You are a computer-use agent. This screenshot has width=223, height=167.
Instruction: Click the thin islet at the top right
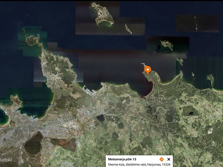[x=196, y=23]
